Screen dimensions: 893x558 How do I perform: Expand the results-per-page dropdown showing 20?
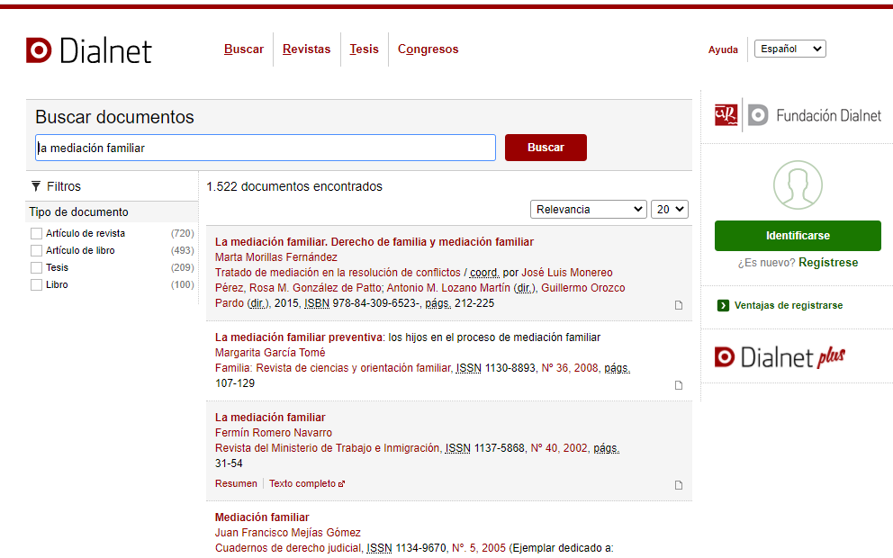tap(669, 209)
